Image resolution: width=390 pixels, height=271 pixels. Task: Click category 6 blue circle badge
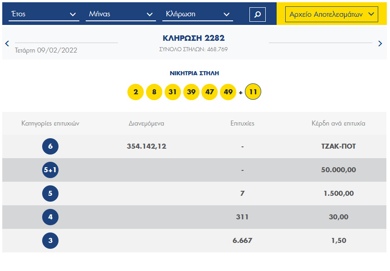[x=50, y=146]
